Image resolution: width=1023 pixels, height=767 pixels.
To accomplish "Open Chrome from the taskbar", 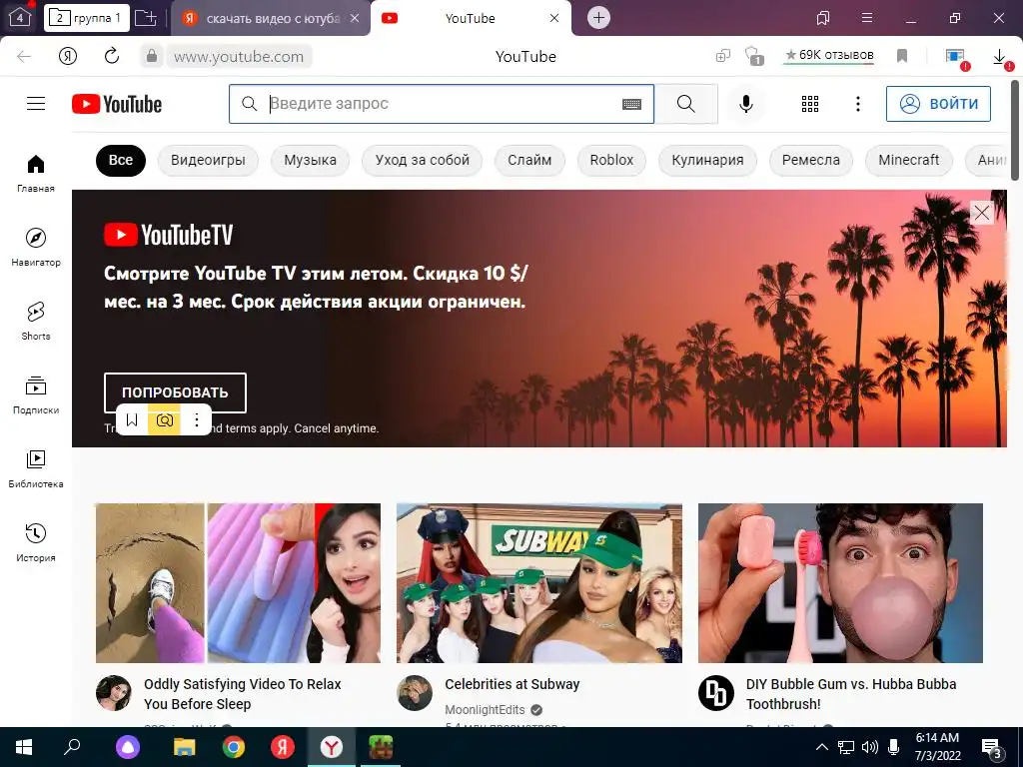I will coord(234,747).
